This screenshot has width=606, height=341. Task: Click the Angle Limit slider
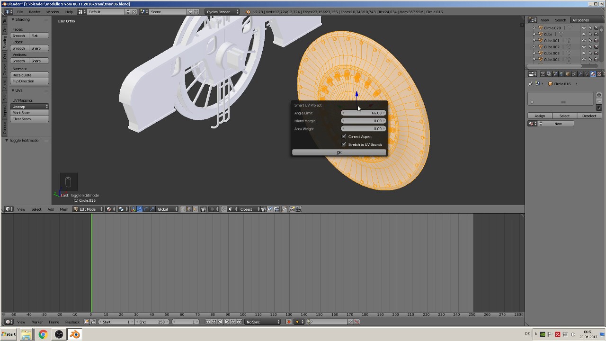coord(364,113)
